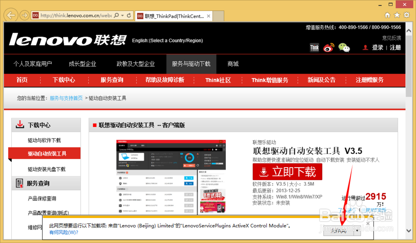416x243 pixels.
Task: Click the 服务查询 sidebar document icon
Action: (20, 183)
